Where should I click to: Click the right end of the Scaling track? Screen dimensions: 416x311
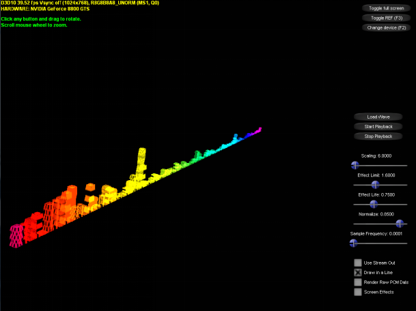[406, 165]
